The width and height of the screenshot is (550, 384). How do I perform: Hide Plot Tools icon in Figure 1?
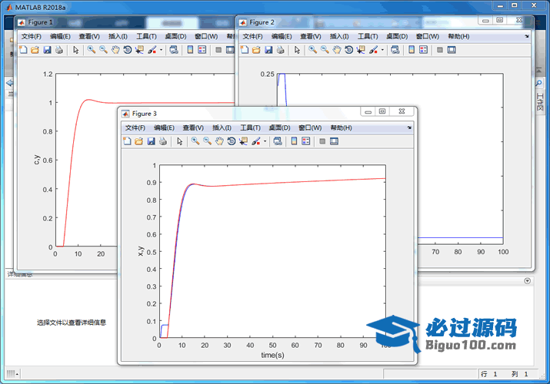click(x=218, y=50)
